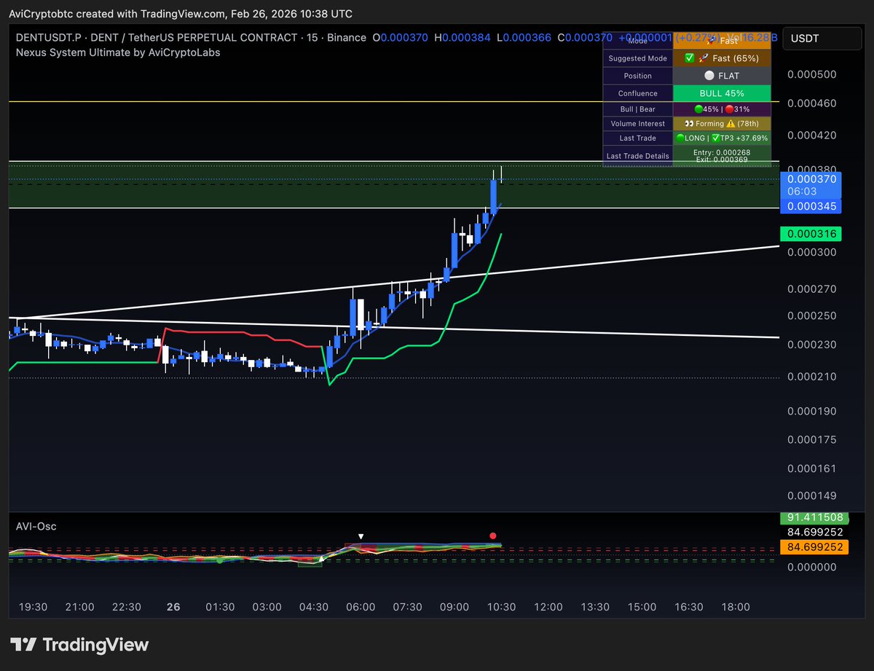Click the rocket icon next to Fast mode

tap(711, 41)
